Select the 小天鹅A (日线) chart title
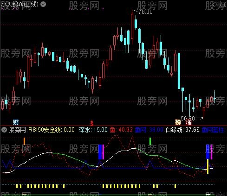Image resolution: width=227 pixels, height=196 pixels. tap(19, 4)
